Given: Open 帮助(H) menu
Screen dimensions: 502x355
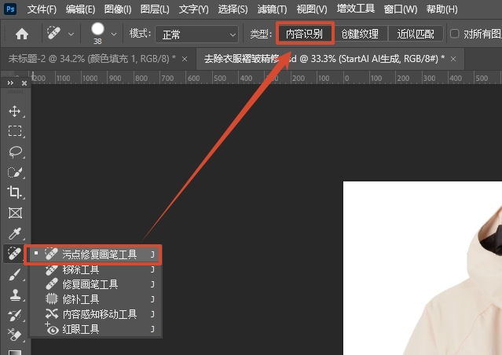Looking at the screenshot, I should pos(442,9).
